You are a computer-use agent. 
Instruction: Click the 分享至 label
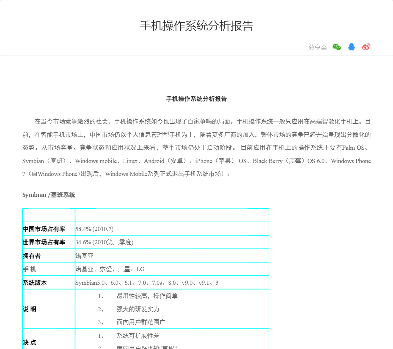(318, 47)
